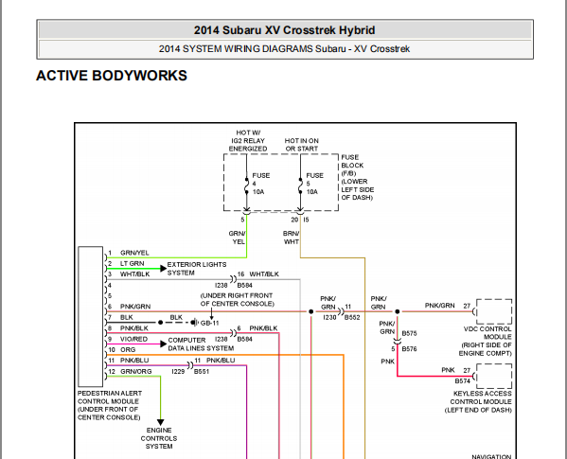Viewport: 567px width, 459px height.
Task: Click the '6 PNK/BLK' label near B584
Action: (257, 328)
